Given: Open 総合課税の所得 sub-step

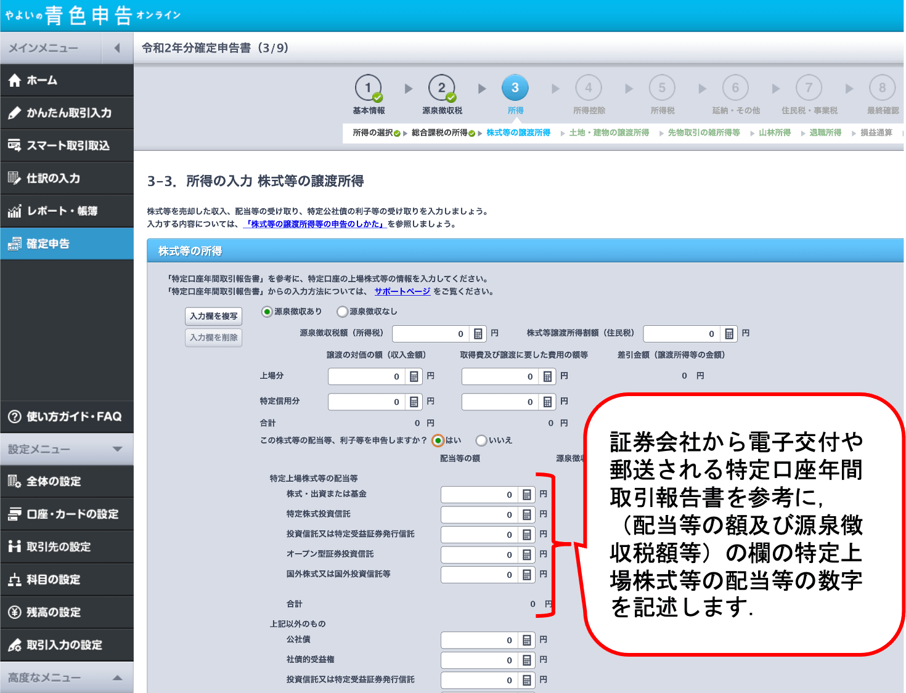Looking at the screenshot, I should point(439,132).
